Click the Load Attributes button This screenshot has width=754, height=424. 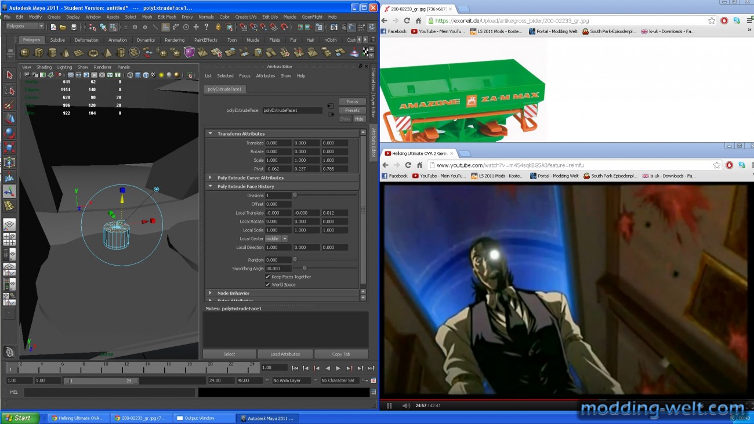[285, 354]
